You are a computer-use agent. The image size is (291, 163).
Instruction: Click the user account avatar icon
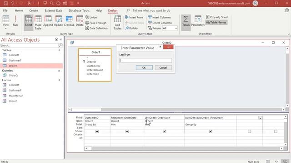coord(256,3)
